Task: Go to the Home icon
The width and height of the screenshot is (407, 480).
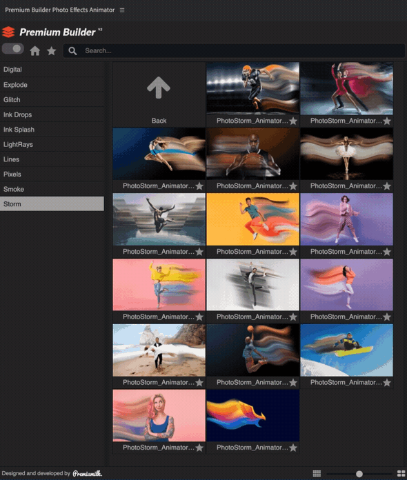Action: (35, 50)
